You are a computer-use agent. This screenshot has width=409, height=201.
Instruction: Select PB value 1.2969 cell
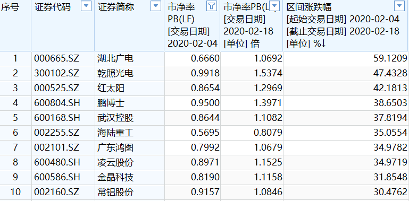click(x=252, y=88)
